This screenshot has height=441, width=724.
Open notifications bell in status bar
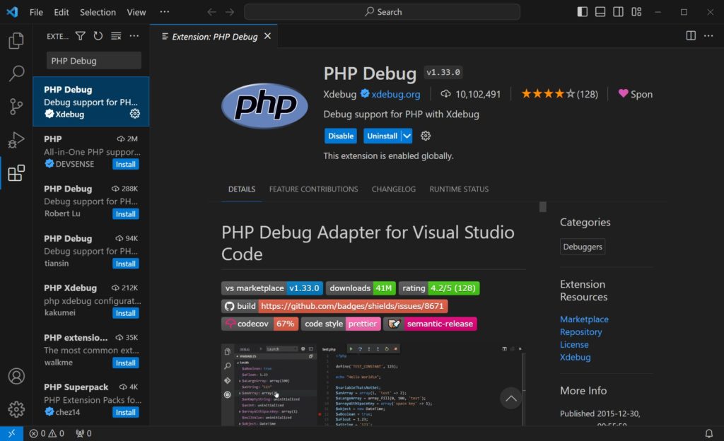pos(708,434)
